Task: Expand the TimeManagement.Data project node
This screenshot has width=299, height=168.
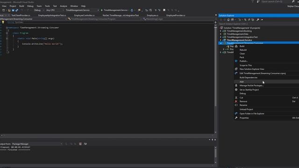Action: pyautogui.click(x=221, y=34)
